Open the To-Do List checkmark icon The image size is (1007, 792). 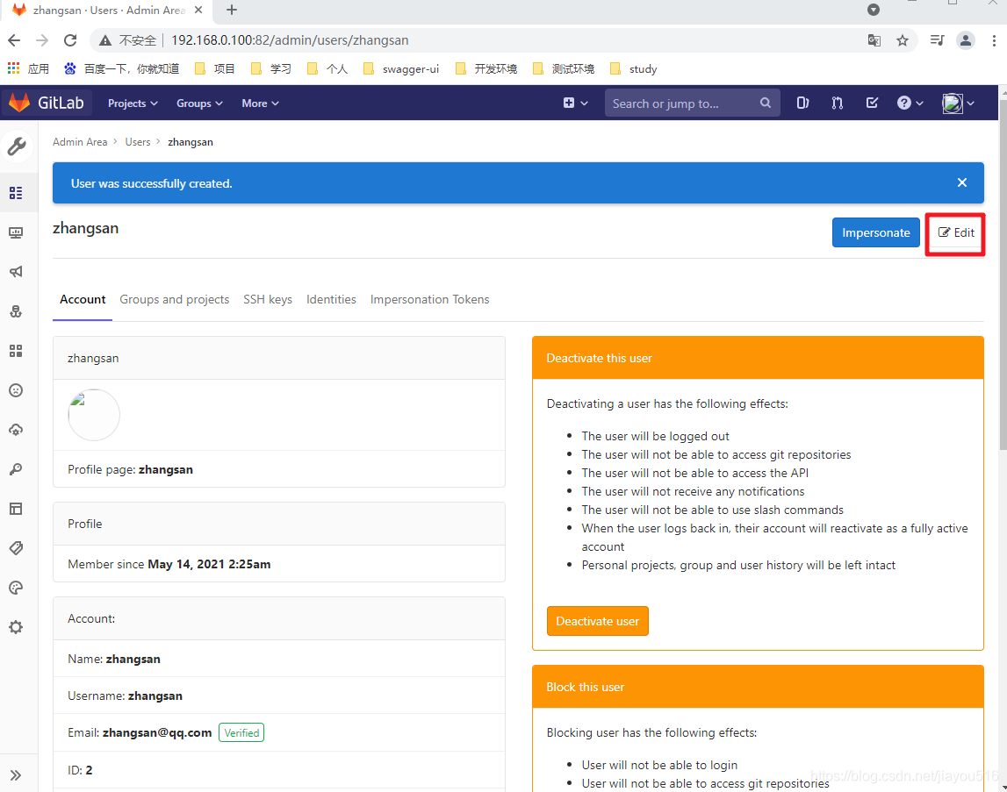pyautogui.click(x=872, y=103)
